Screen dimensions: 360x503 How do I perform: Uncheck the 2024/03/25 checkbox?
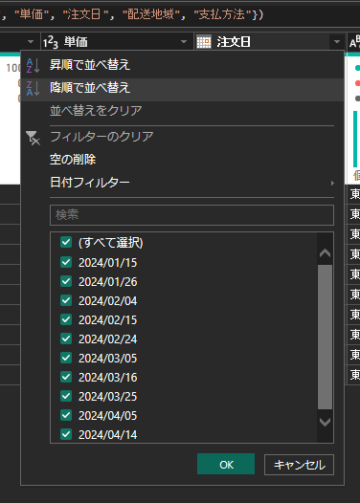click(66, 396)
